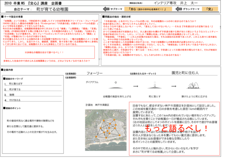The image size is (226, 167).
Task: Click the (企画施設) label
Action: pos(71,74)
